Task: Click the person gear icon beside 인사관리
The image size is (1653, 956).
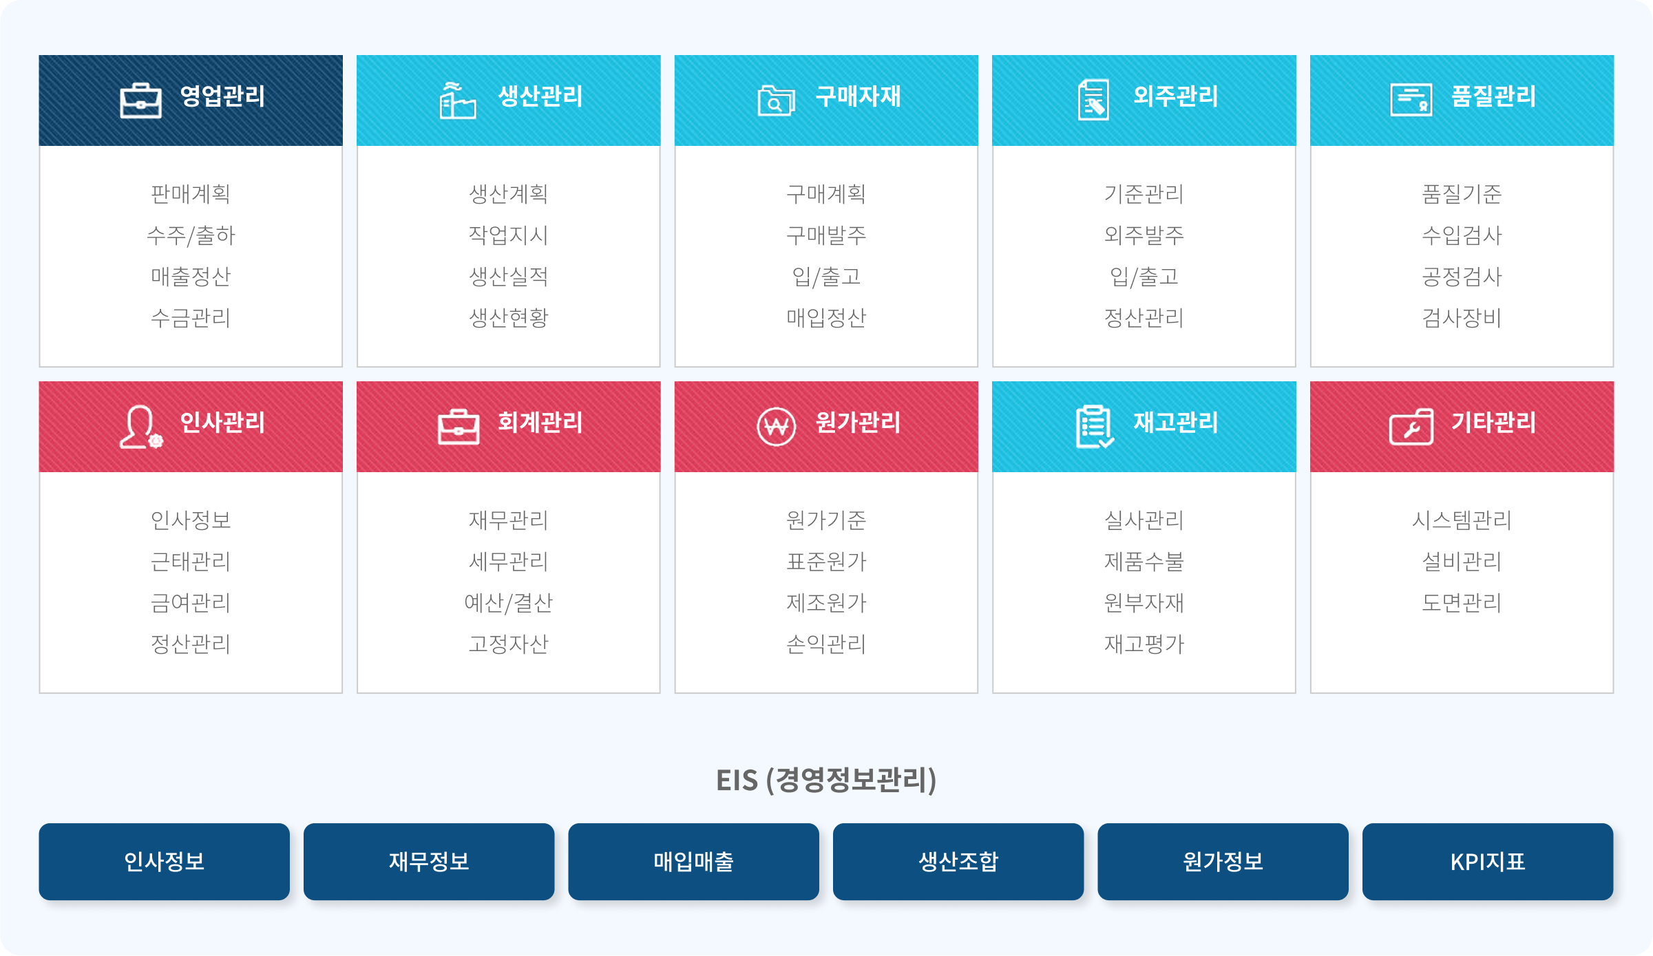Action: click(x=141, y=427)
